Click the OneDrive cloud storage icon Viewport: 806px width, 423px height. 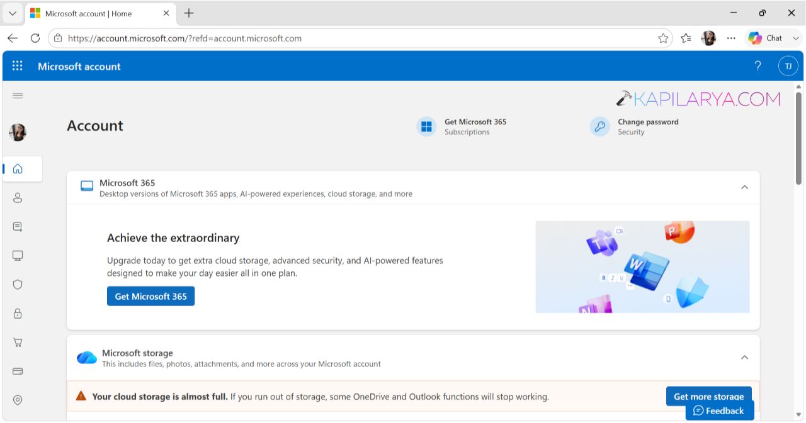pos(87,358)
